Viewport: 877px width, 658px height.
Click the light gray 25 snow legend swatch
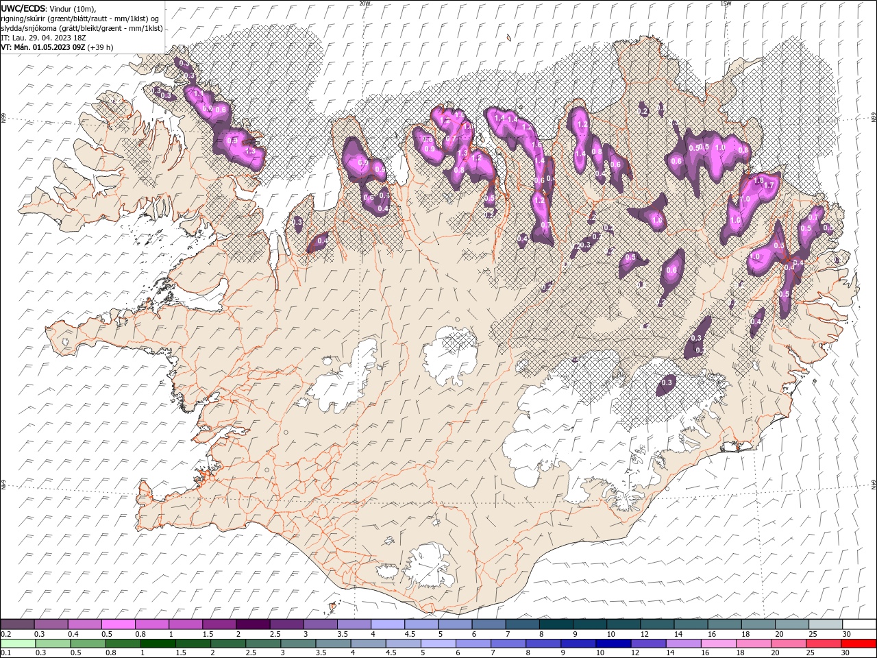(x=825, y=624)
